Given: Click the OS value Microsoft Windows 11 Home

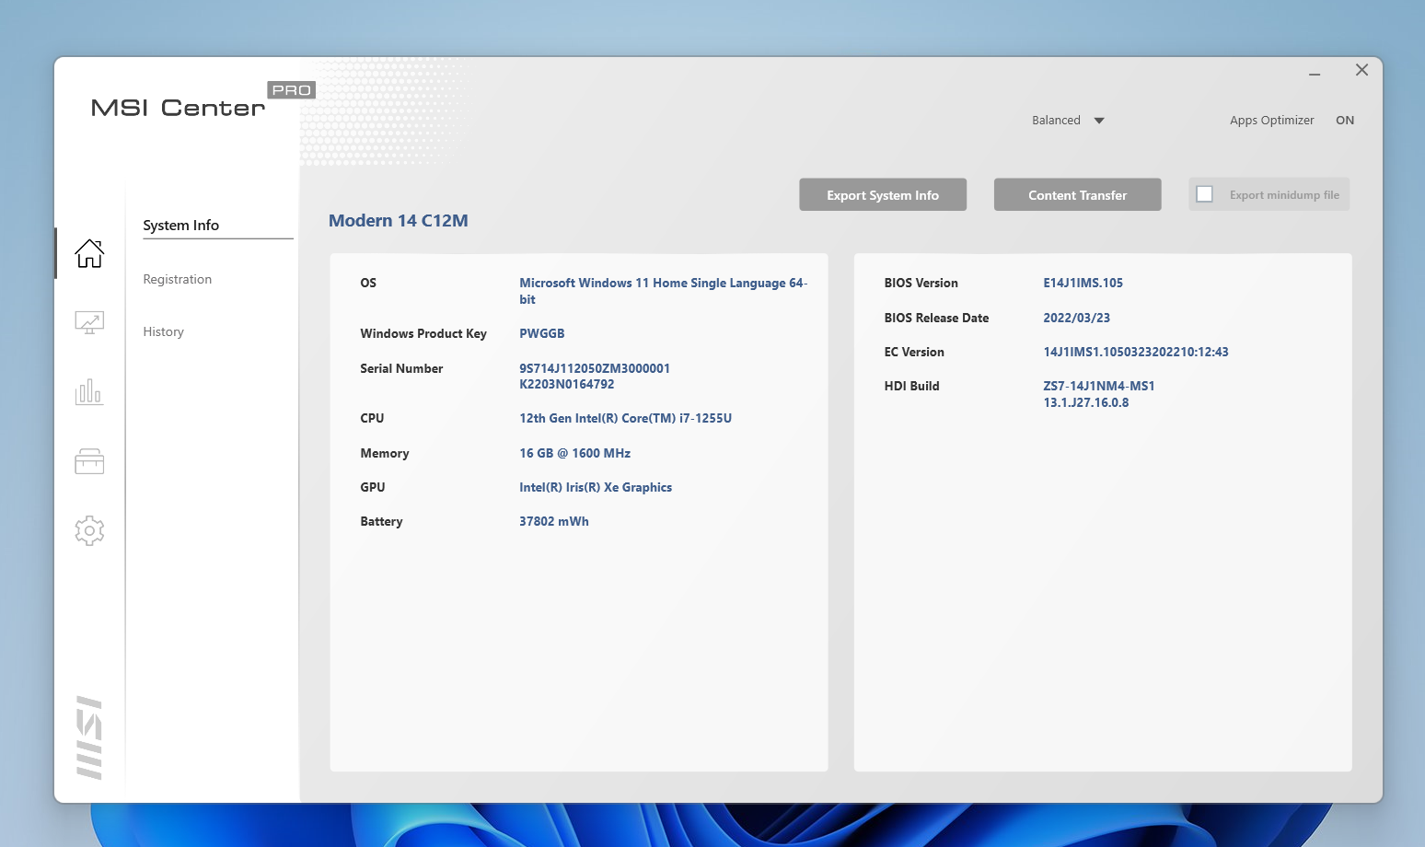Looking at the screenshot, I should coord(663,291).
